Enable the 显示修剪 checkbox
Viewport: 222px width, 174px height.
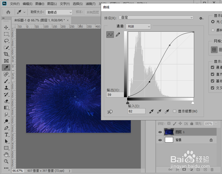coord(174,111)
